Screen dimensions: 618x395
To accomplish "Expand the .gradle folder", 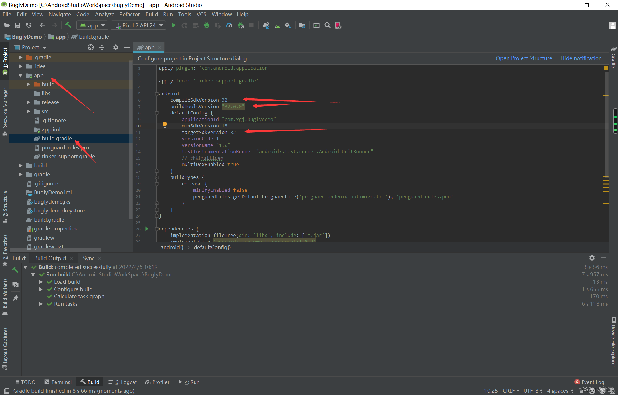I will click(x=21, y=57).
